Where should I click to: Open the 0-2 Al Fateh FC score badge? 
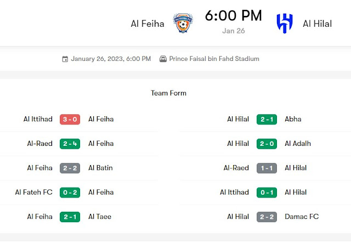[x=70, y=193]
